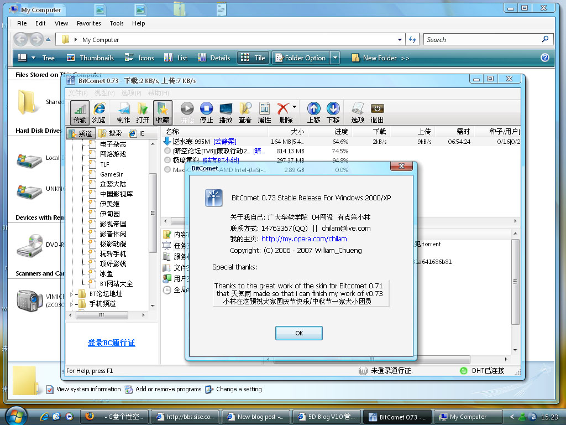Image resolution: width=566 pixels, height=425 pixels.
Task: Click the 下移 (Move Down) arrow icon
Action: coord(333,112)
